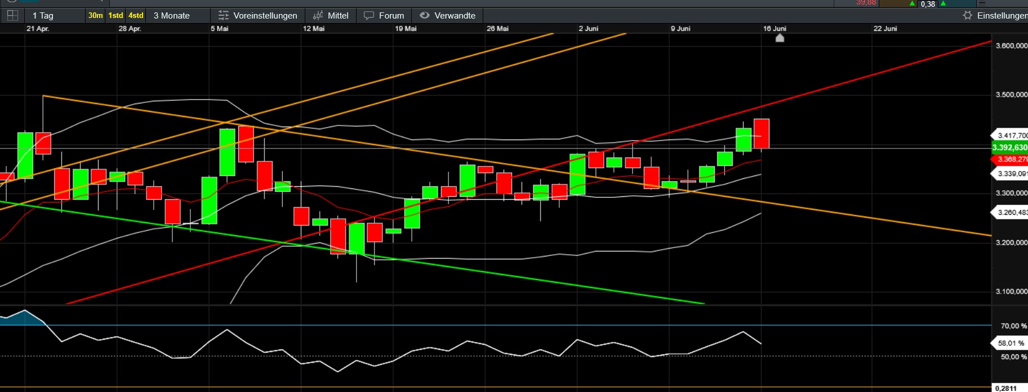Open the Mittel price type menu
The image size is (1028, 392).
click(x=331, y=16)
